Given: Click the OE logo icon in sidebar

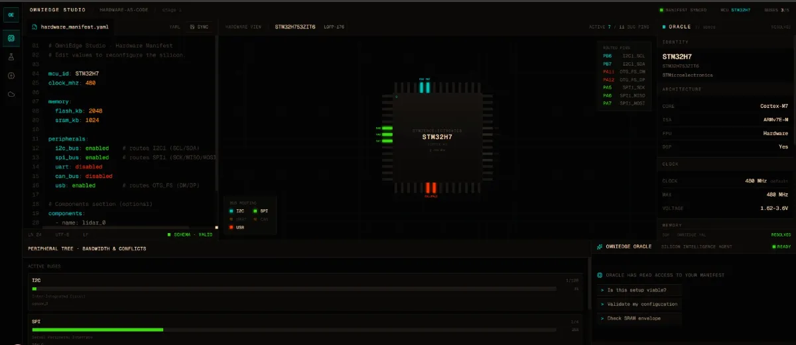Looking at the screenshot, I should 11,15.
